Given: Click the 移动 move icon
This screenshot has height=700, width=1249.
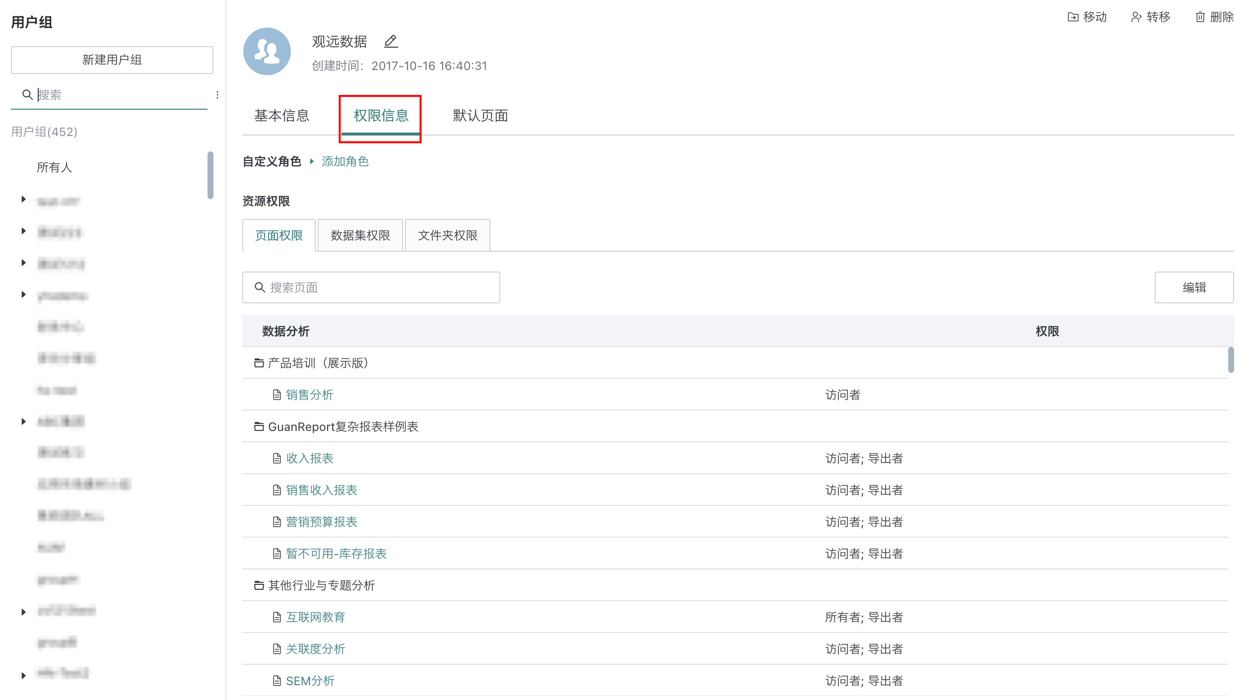Looking at the screenshot, I should [1073, 17].
